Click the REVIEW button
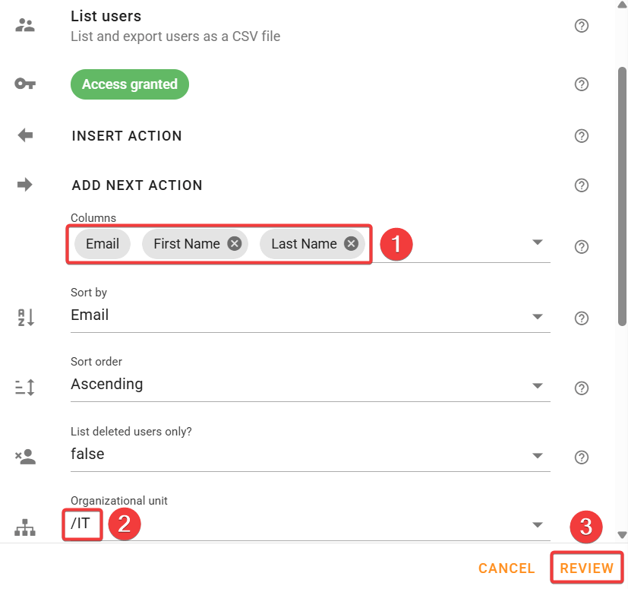628x589 pixels. pos(586,568)
